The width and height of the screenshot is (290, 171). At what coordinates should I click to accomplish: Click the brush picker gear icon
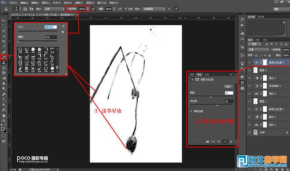pyautogui.click(x=64, y=26)
